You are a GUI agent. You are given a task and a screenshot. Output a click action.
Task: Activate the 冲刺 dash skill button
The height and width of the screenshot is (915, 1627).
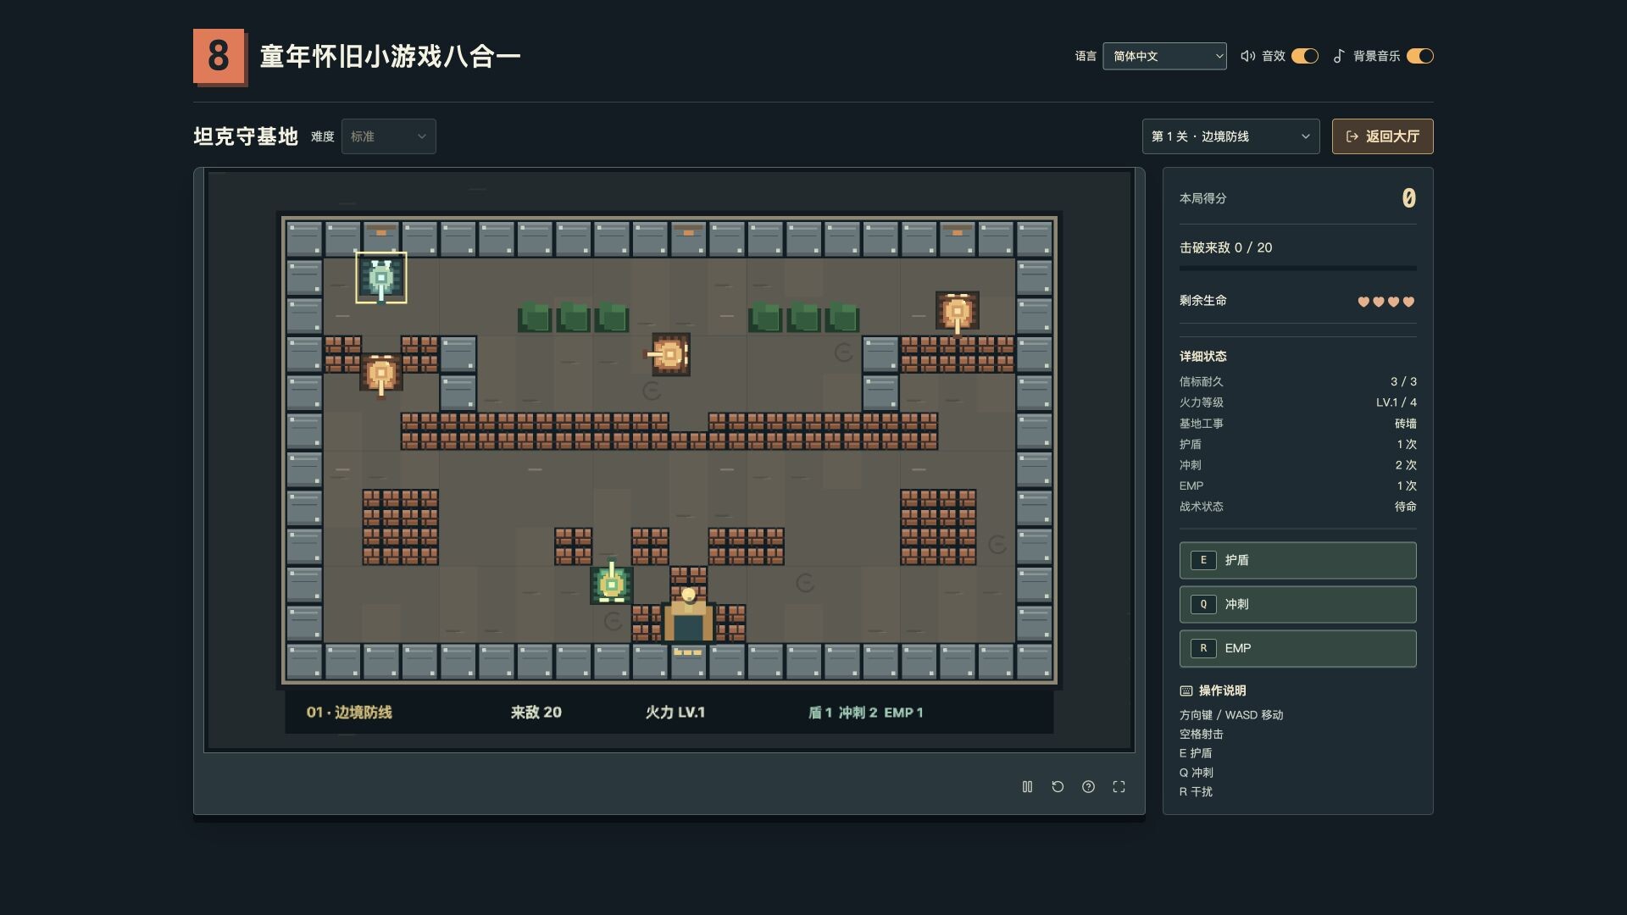1297,604
